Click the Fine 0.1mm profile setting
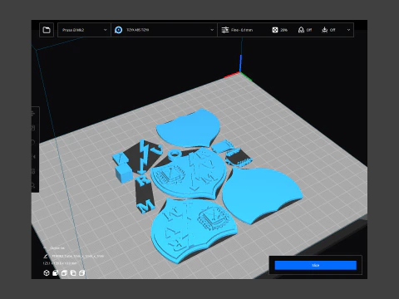 tap(237, 30)
